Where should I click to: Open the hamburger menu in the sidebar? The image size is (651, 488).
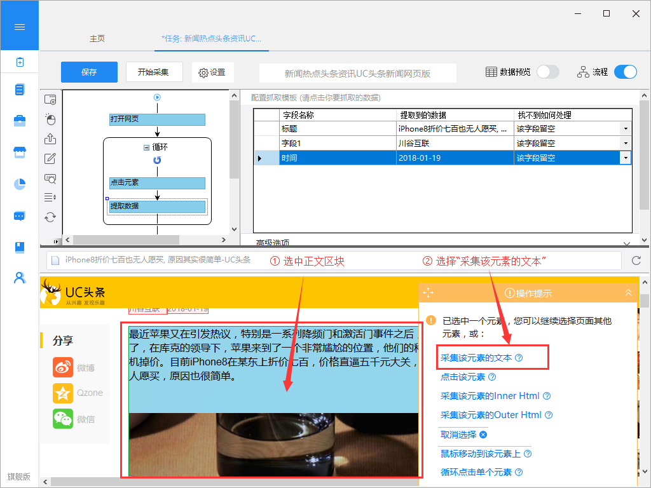click(19, 27)
